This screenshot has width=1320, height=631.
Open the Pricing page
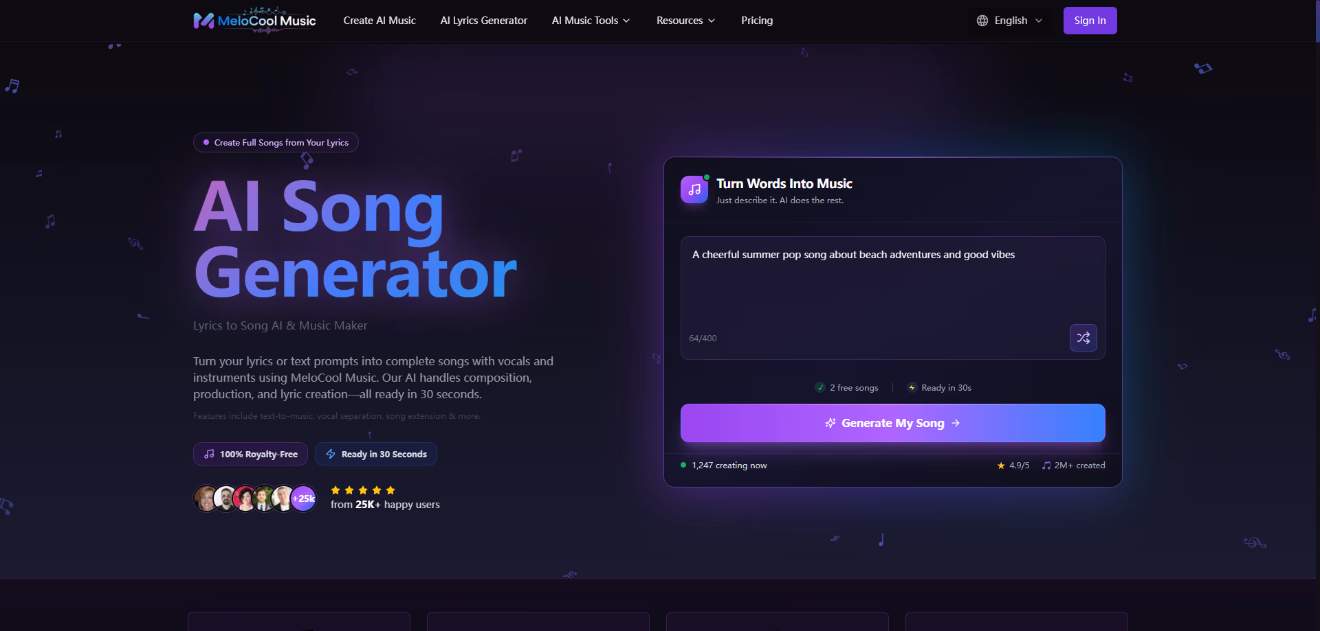point(757,21)
